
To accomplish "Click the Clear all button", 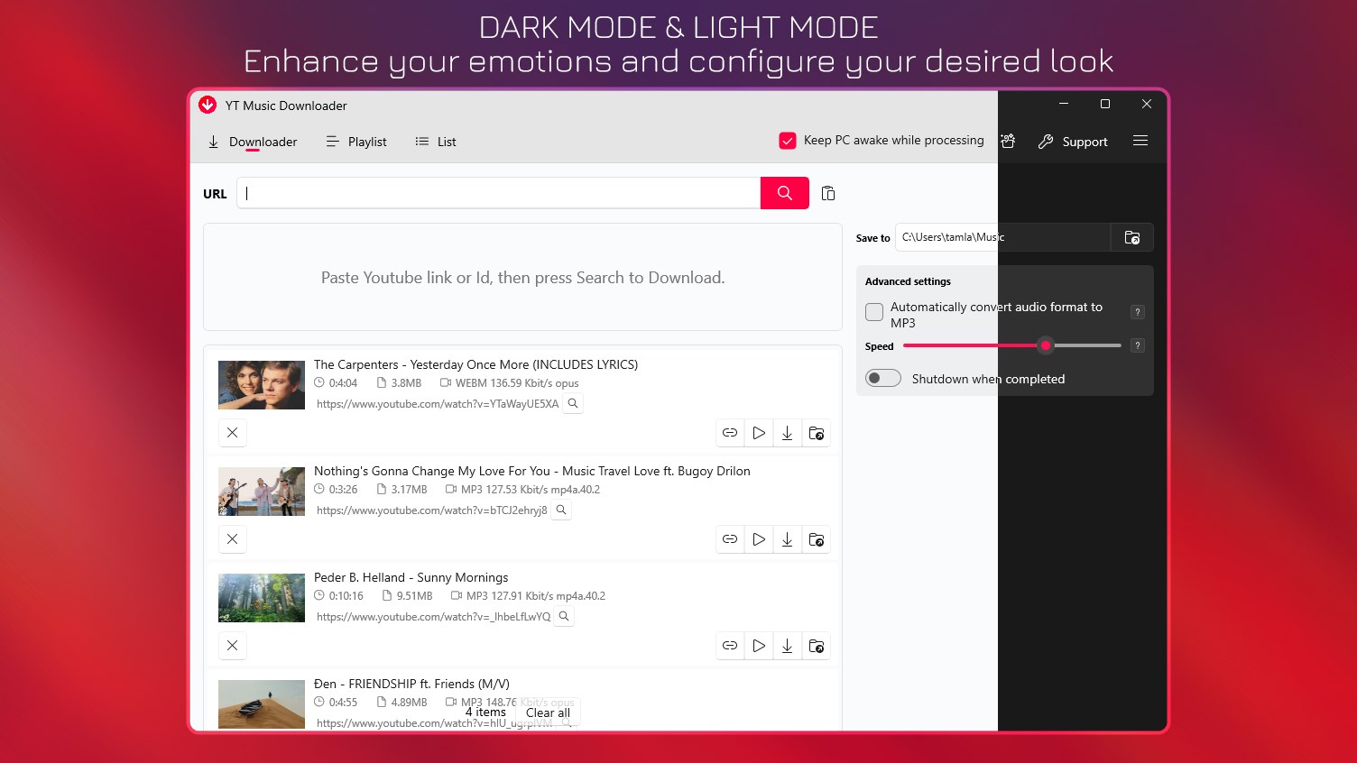I will click(x=548, y=712).
